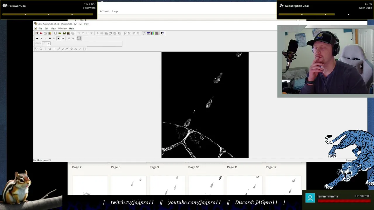Open the View menu
Screen dimensions: 374x210
[x=53, y=29]
